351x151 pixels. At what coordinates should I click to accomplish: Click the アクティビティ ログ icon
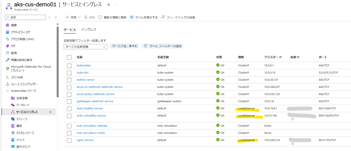[8, 32]
